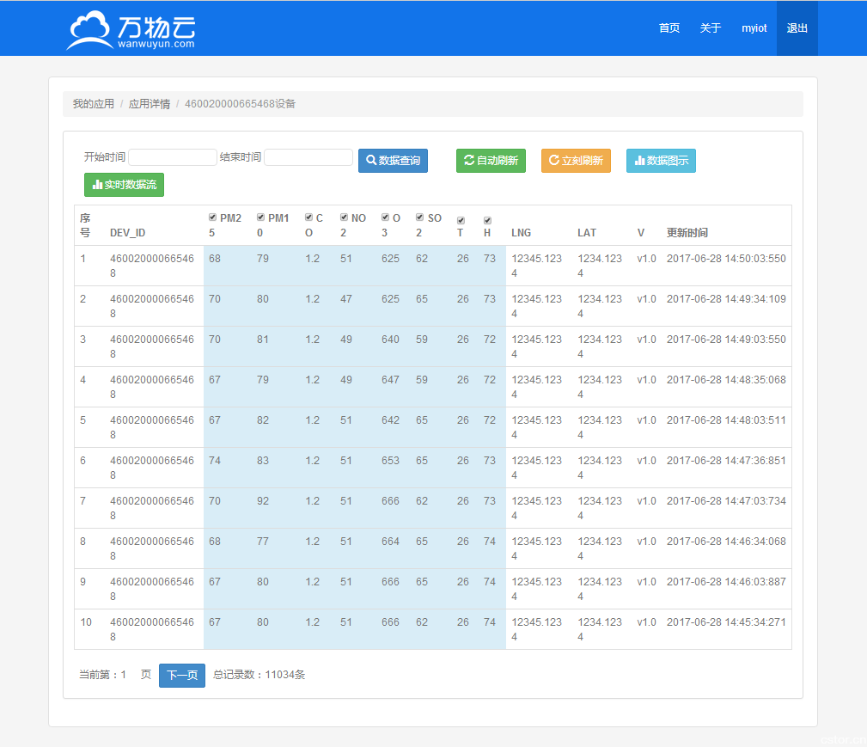Select timestamp 2017-06-28 14:47:03:734
Viewport: 867px width, 747px height.
tap(726, 501)
